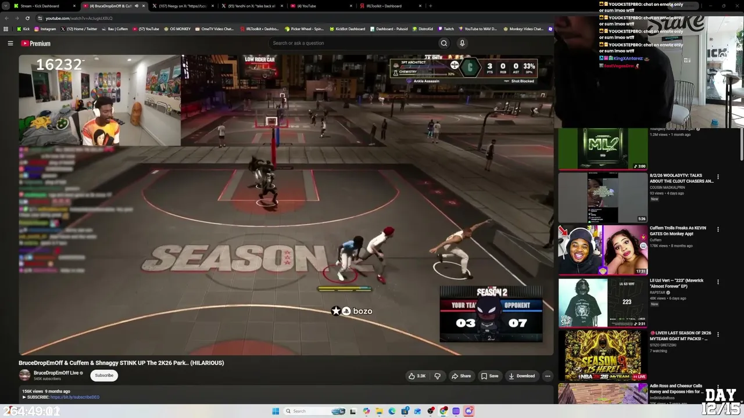The height and width of the screenshot is (418, 744).
Task: Open the Instagram bookmark
Action: tap(45, 29)
